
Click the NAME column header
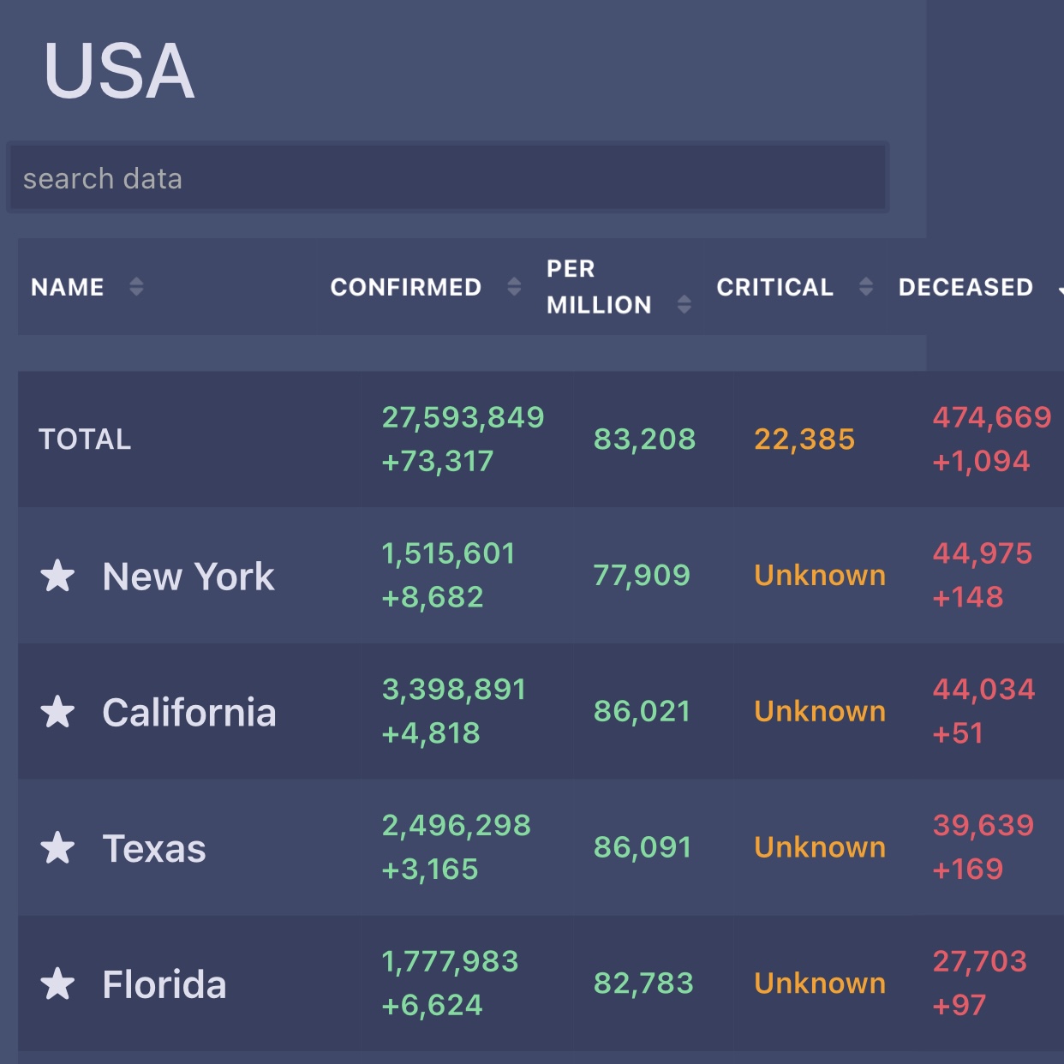68,287
